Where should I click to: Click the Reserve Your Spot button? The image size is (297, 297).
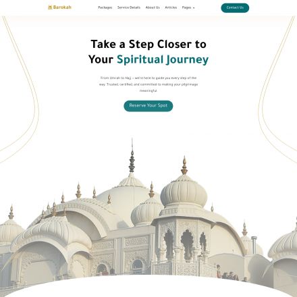point(148,105)
